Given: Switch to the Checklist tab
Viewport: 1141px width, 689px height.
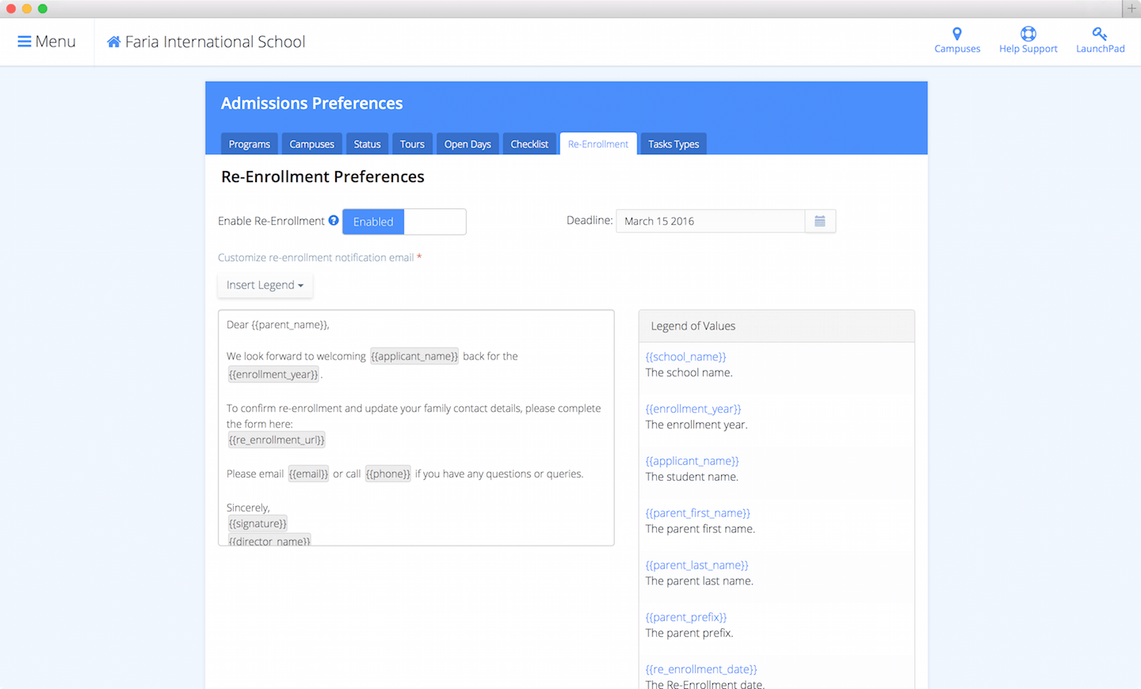Looking at the screenshot, I should [530, 144].
